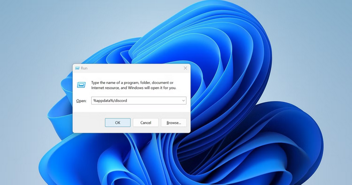352x185 pixels.
Task: Place cursor after "discord" in the Open field
Action: click(x=127, y=100)
